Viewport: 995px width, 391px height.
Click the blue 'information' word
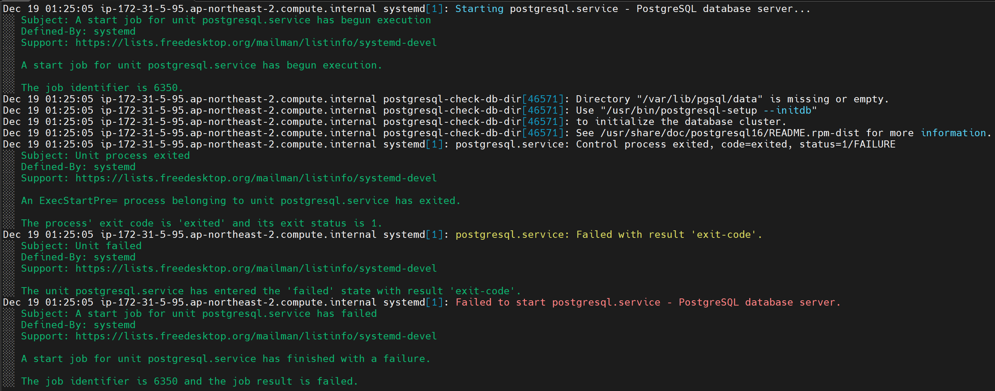pos(953,132)
